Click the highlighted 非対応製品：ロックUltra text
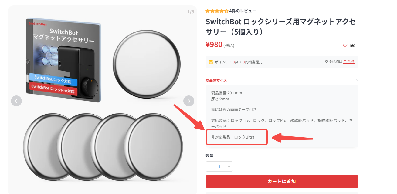Image resolution: width=397 pixels, height=194 pixels. coord(233,137)
